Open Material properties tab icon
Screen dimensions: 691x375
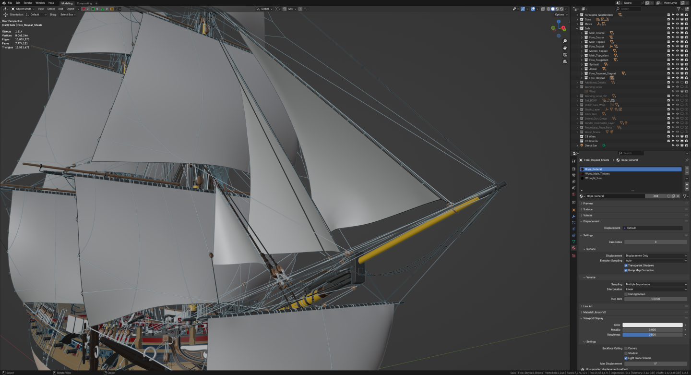click(573, 248)
